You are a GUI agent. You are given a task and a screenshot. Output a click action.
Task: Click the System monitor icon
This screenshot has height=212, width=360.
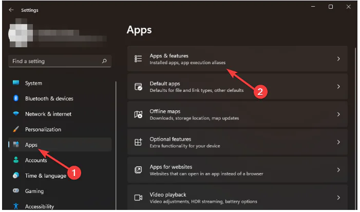pos(16,83)
